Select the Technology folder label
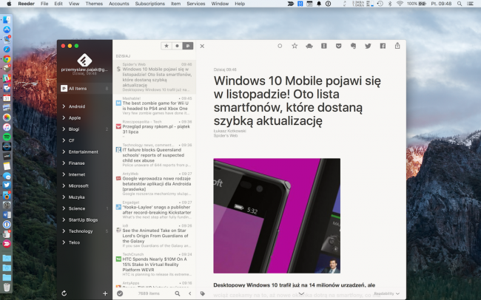 click(81, 231)
